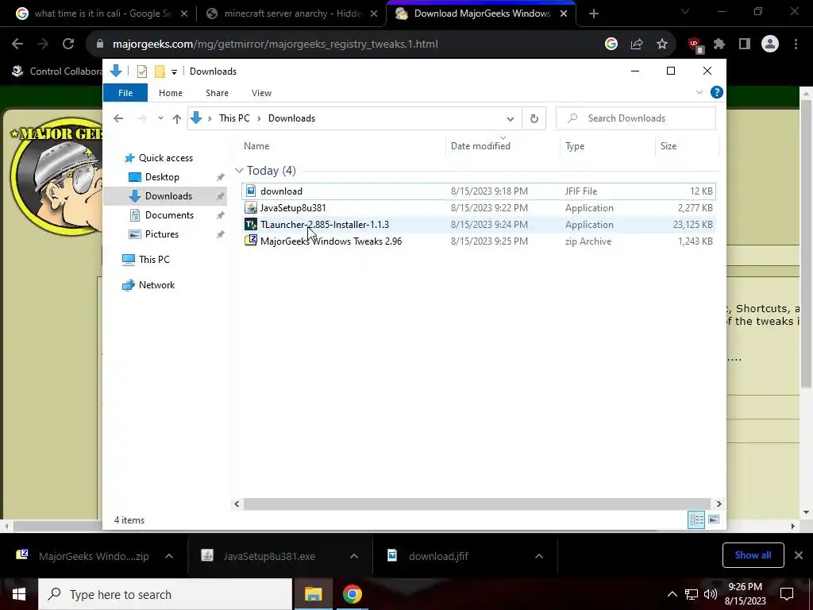Screen dimensions: 813x610
Task: Open the Chrome extensions puzzle icon
Action: point(719,44)
